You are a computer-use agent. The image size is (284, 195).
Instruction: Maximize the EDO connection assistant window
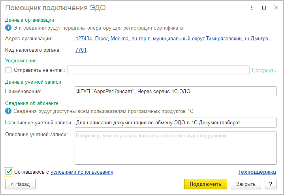click(264, 8)
